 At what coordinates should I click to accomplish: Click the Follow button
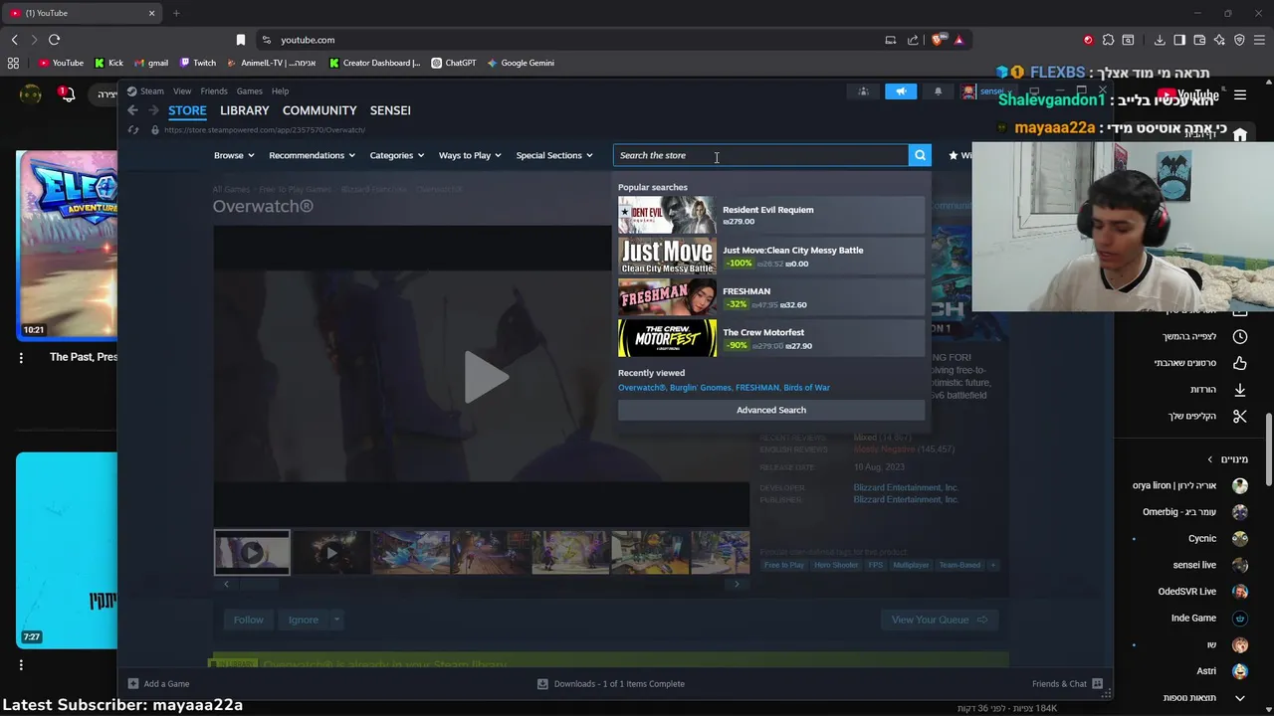pos(248,620)
